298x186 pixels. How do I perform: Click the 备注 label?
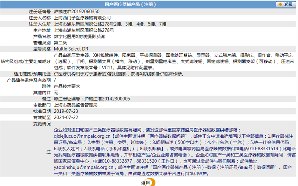point(46,99)
